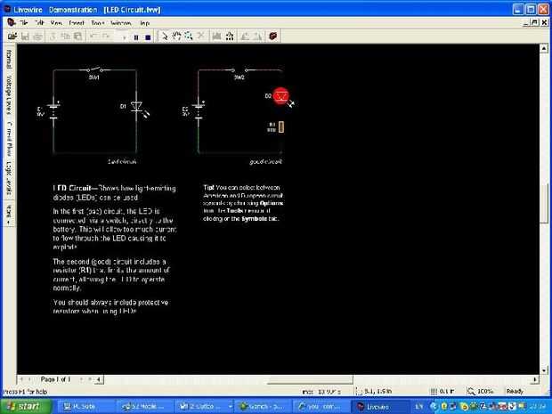Screen dimensions: 552x414
Task: Switch to the Voltage Levels side tab
Action: [x=9, y=95]
